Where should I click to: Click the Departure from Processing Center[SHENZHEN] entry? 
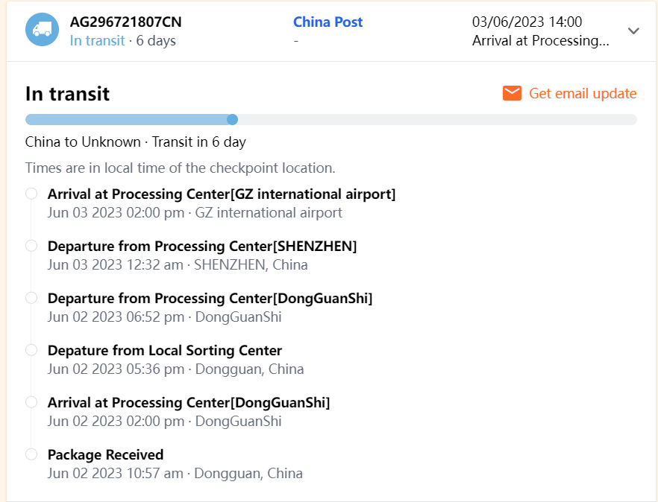tap(202, 247)
